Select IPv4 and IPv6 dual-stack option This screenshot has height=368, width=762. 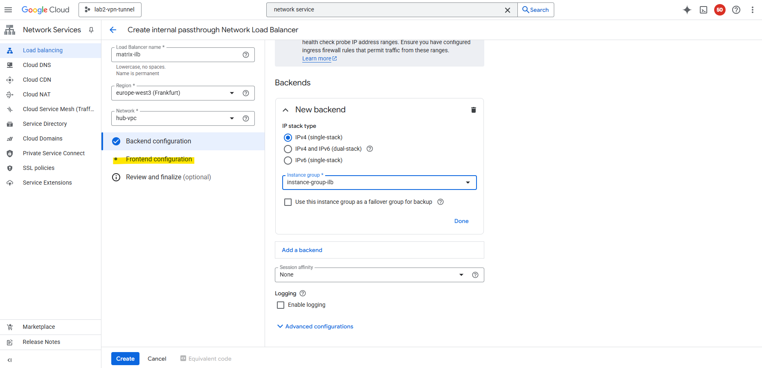coord(288,149)
